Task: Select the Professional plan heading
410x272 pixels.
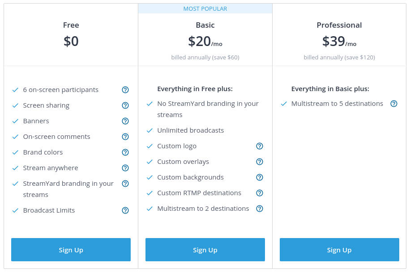Action: 339,25
